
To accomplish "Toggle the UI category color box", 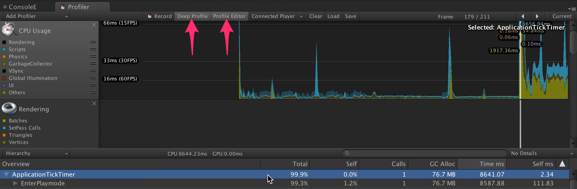I will pyautogui.click(x=4, y=85).
